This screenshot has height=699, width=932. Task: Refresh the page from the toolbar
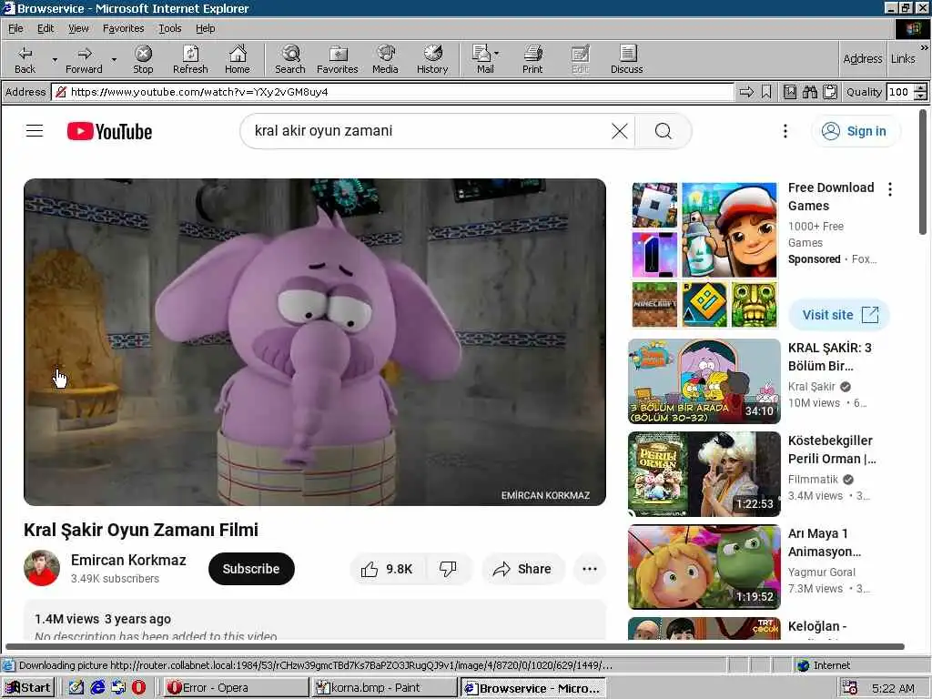[x=190, y=59]
